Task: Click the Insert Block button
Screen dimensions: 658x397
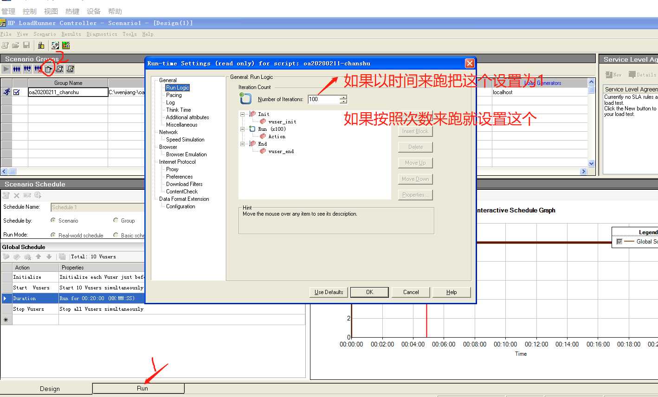Action: click(415, 131)
